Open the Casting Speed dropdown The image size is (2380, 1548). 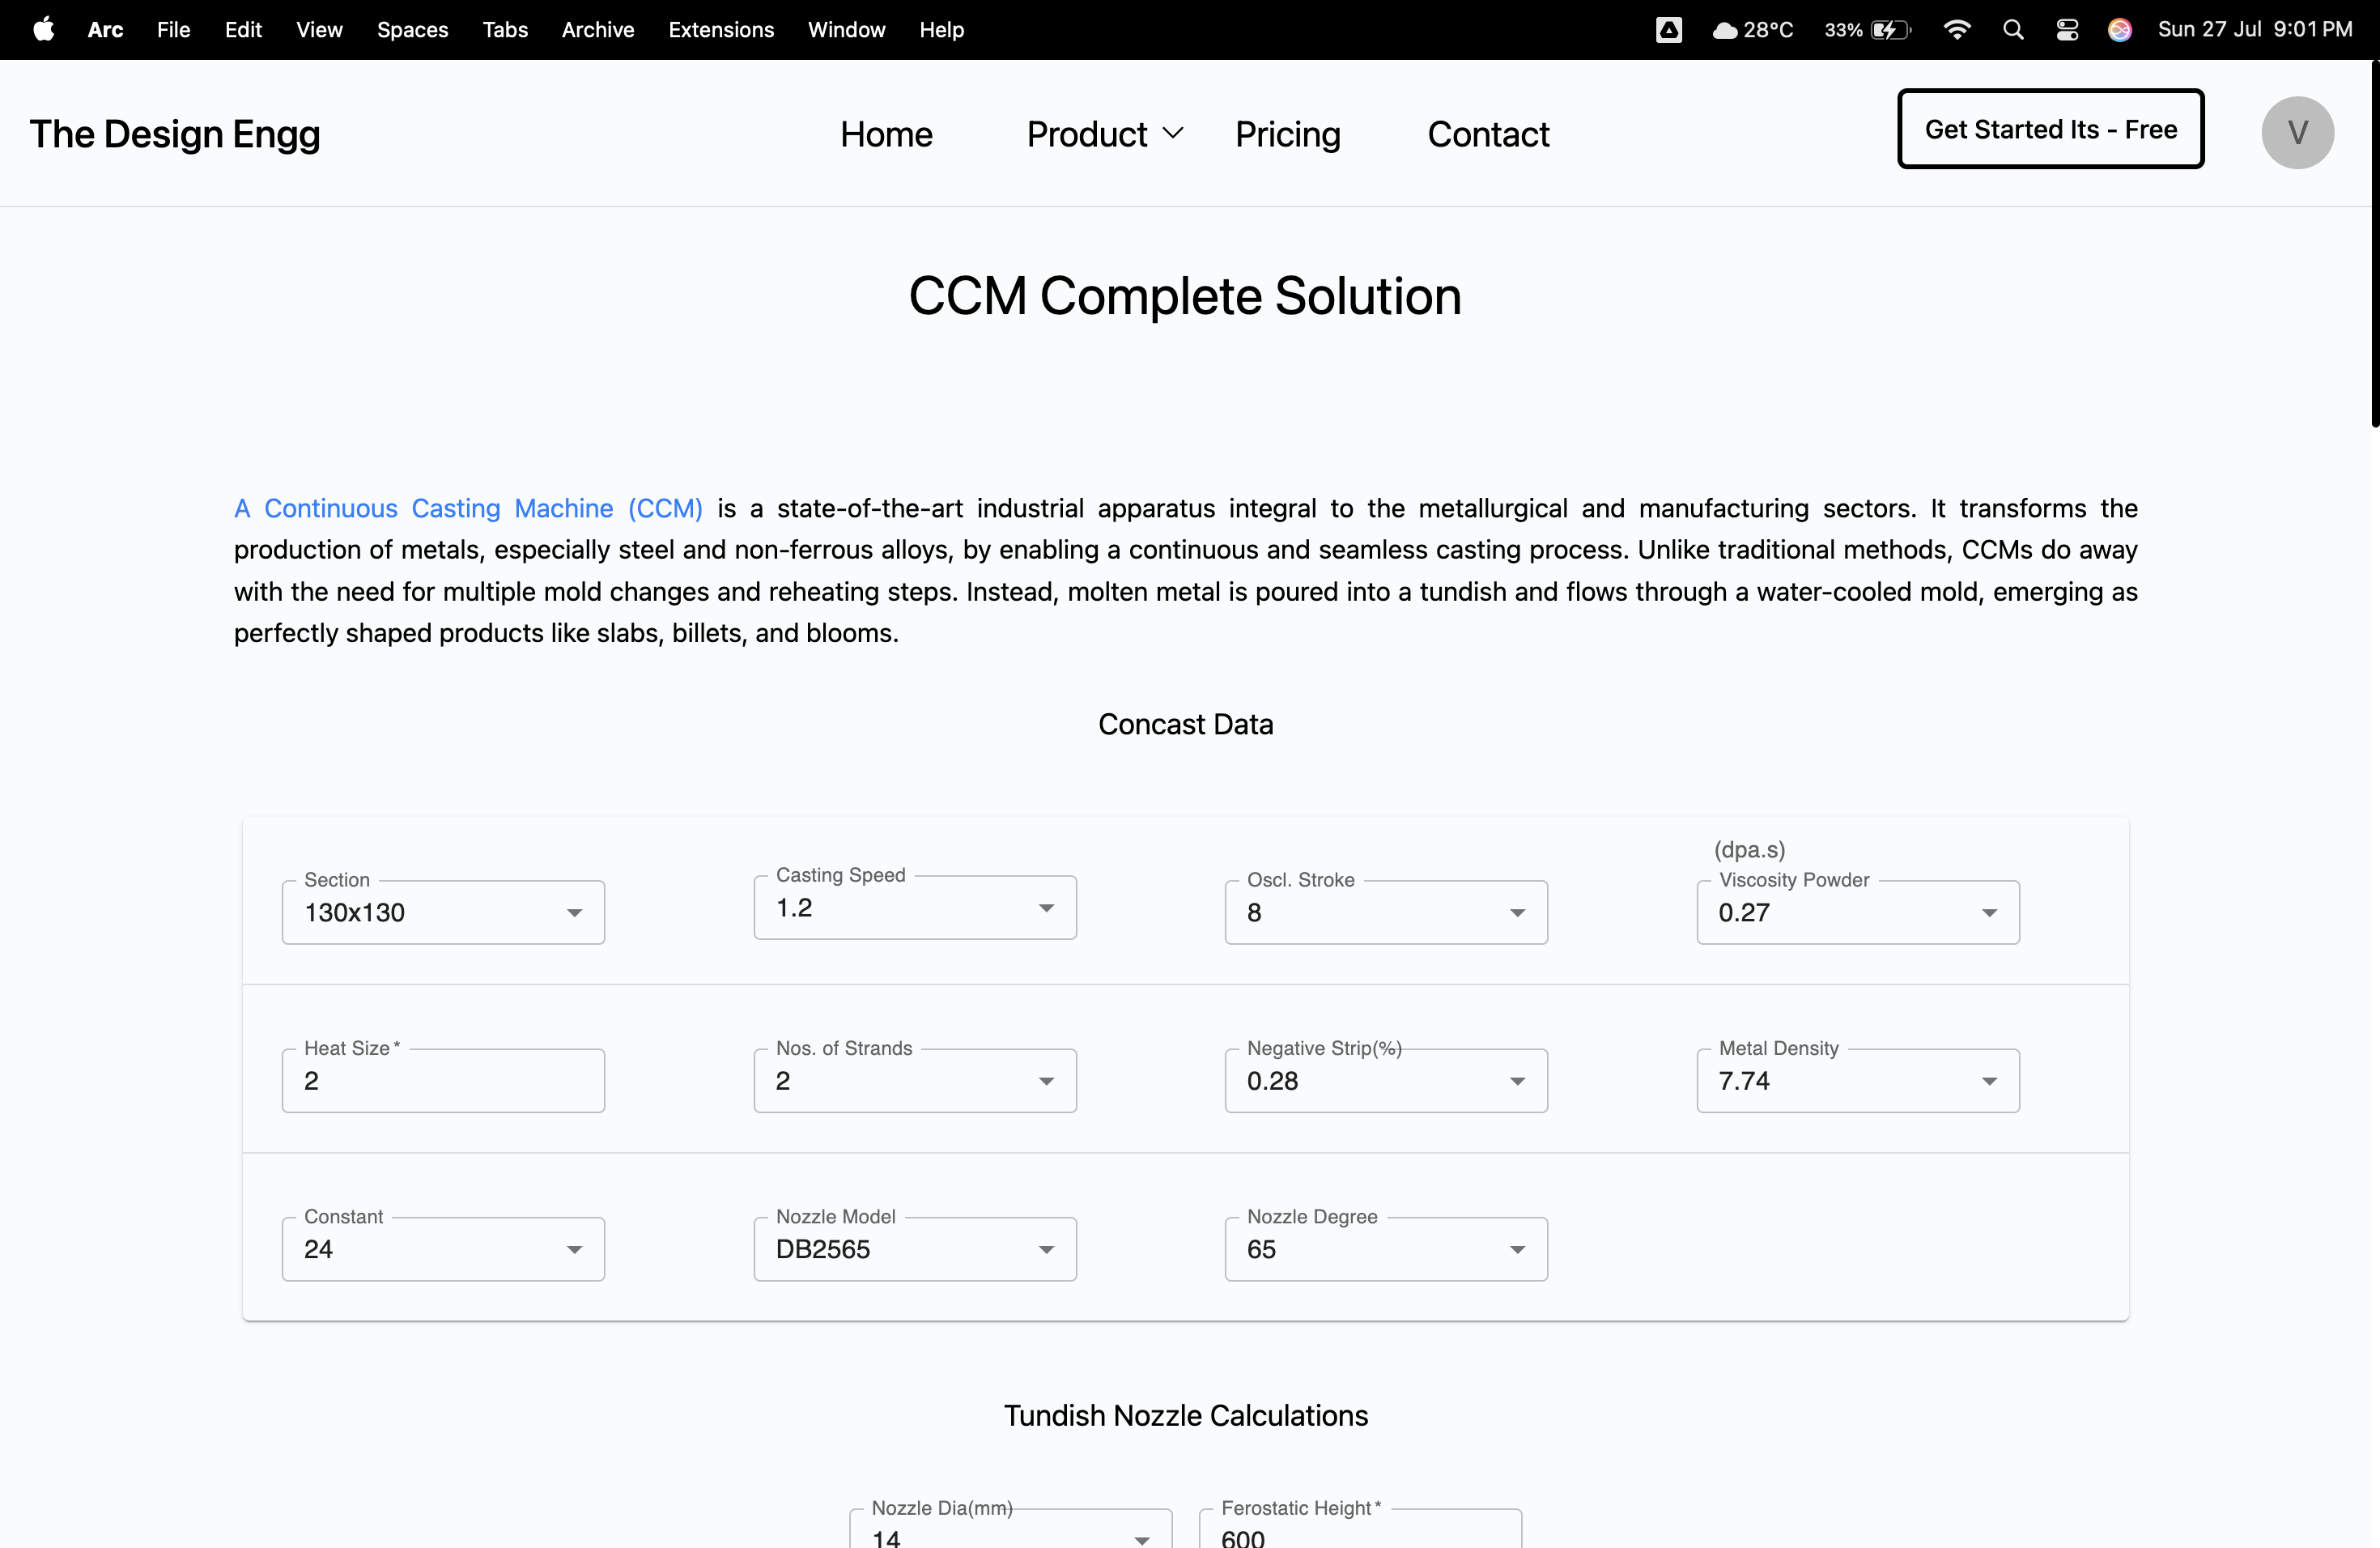914,908
